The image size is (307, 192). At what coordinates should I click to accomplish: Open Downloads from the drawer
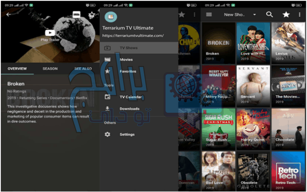[129, 109]
